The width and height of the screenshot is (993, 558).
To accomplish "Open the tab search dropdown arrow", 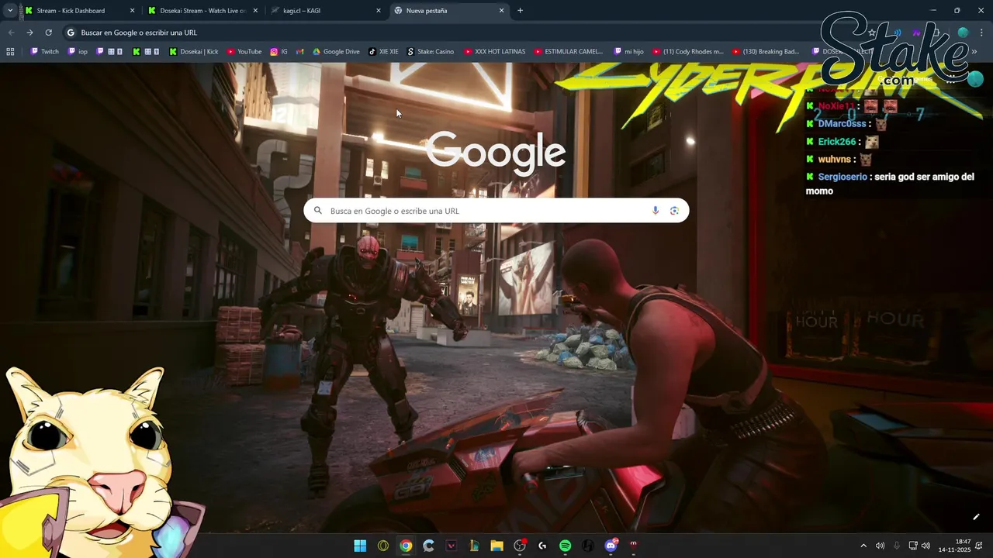I will tap(9, 11).
